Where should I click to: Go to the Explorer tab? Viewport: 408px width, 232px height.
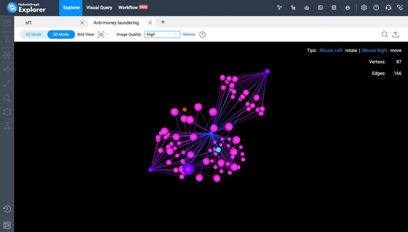71,8
